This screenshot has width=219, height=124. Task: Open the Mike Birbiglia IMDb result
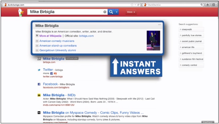click(x=59, y=95)
